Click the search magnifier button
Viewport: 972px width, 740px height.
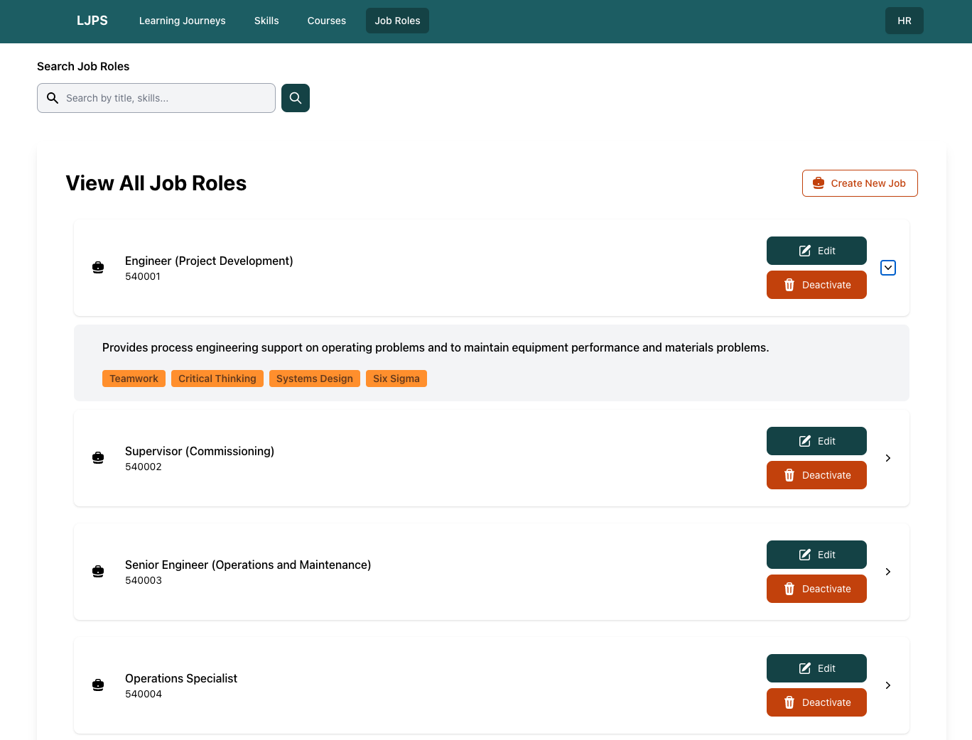[296, 98]
